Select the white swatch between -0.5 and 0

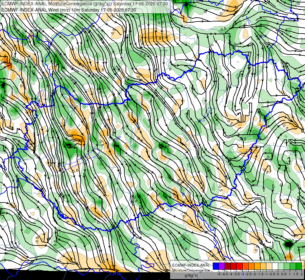pyautogui.click(x=275, y=266)
